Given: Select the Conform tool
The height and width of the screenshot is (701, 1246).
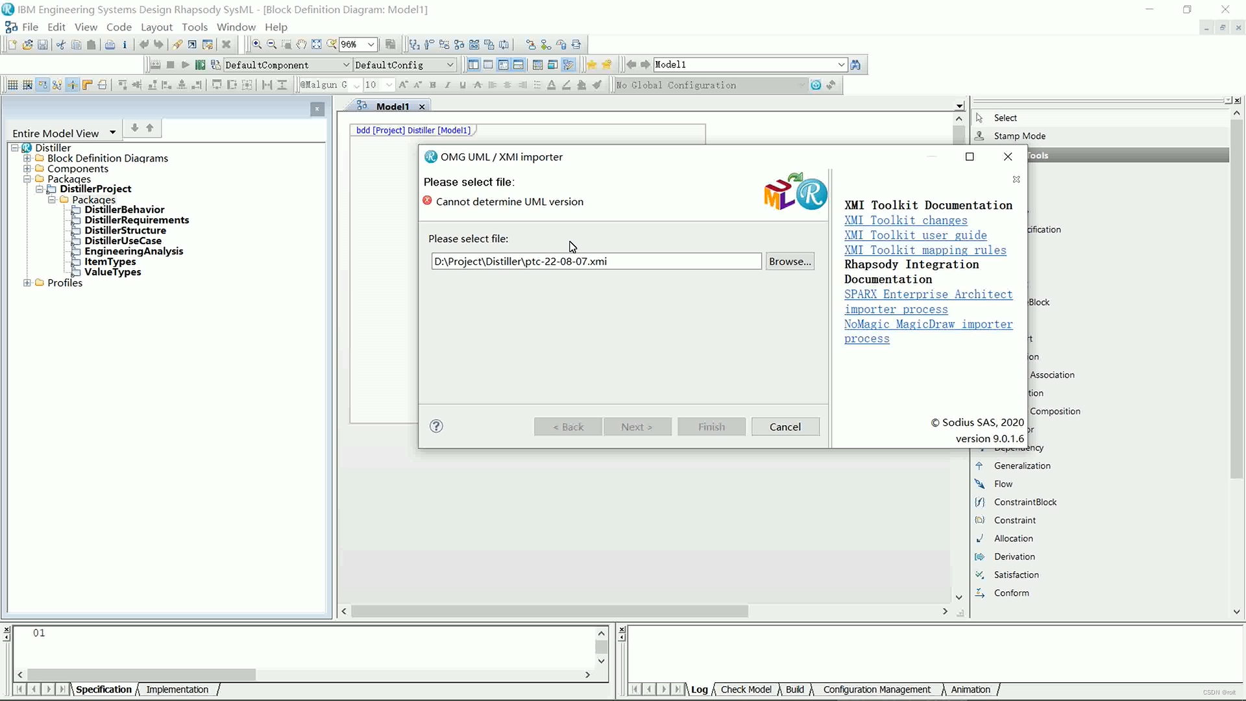Looking at the screenshot, I should 1011,593.
